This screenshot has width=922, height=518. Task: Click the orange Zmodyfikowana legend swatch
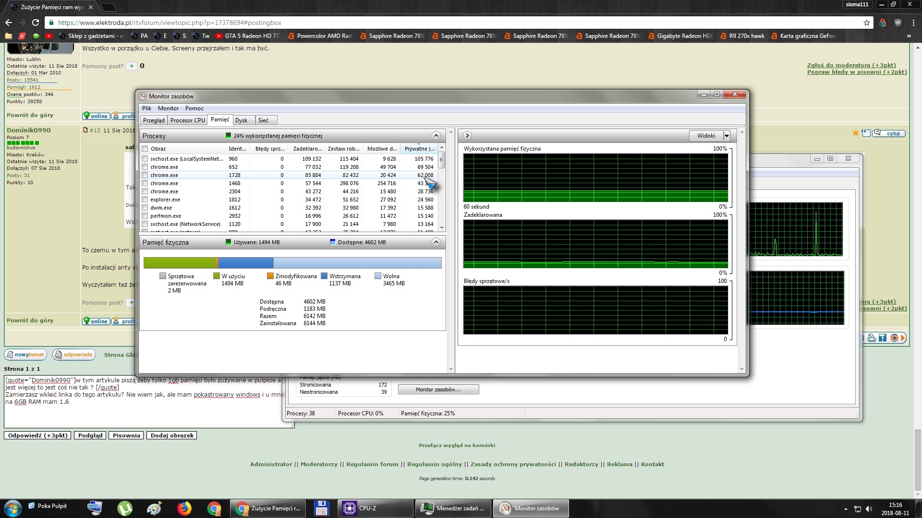(x=270, y=276)
